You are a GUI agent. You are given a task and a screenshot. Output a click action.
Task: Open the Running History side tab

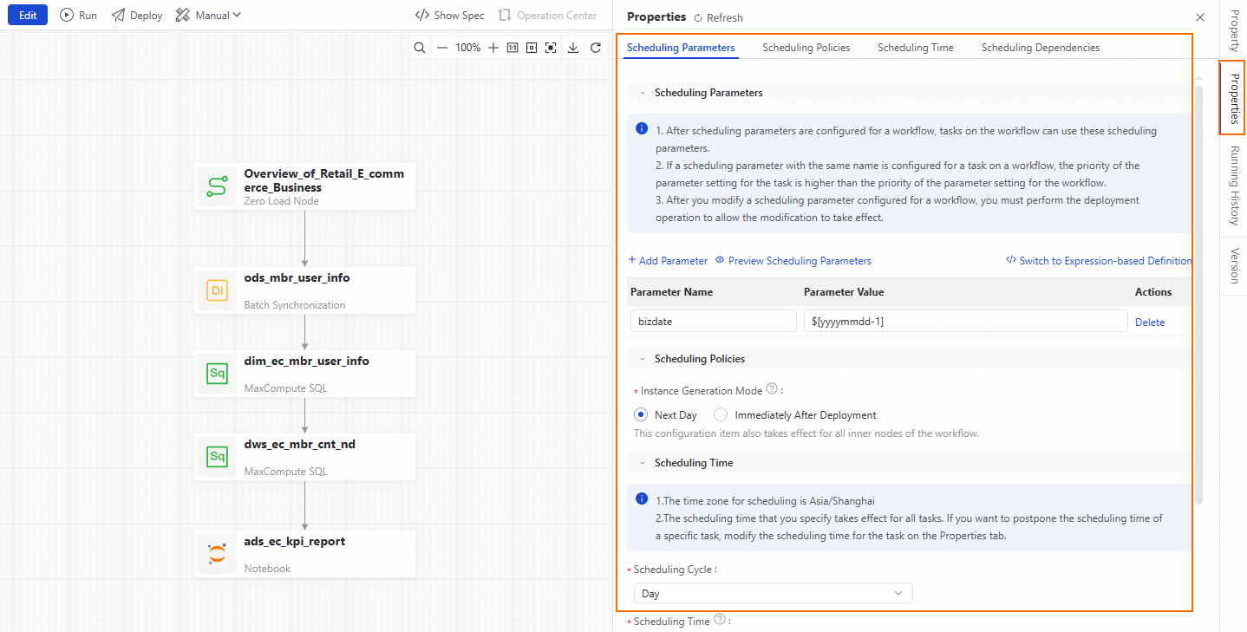pyautogui.click(x=1233, y=186)
